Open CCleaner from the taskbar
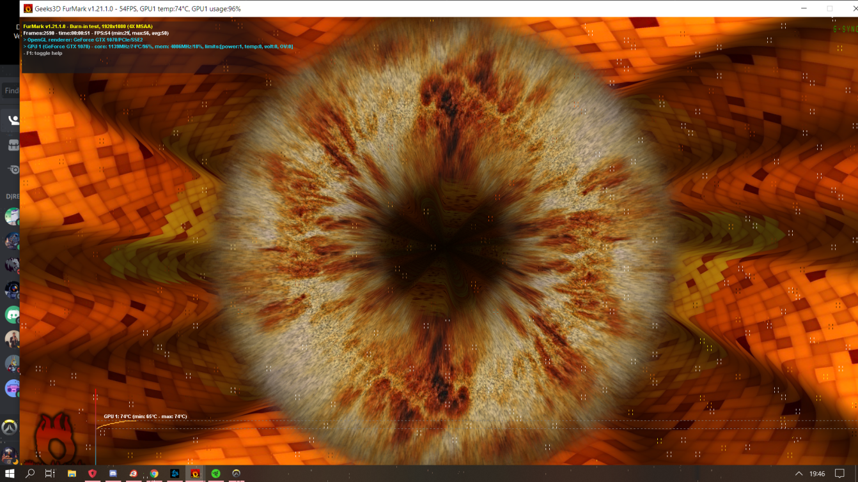 click(x=134, y=474)
